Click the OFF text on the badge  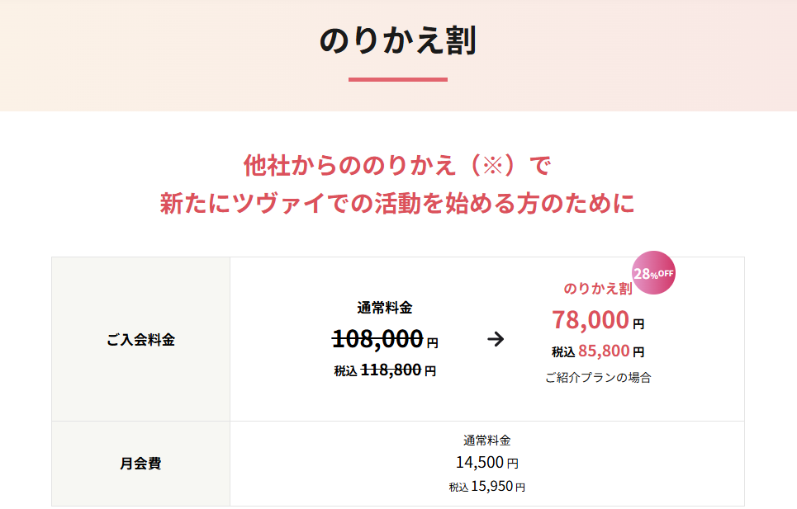pos(666,273)
